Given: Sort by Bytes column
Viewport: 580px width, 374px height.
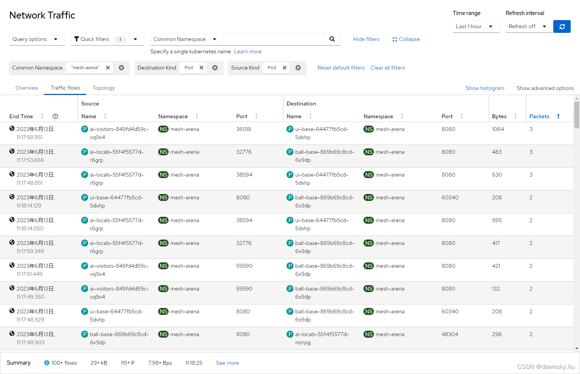Looking at the screenshot, I should (x=515, y=116).
